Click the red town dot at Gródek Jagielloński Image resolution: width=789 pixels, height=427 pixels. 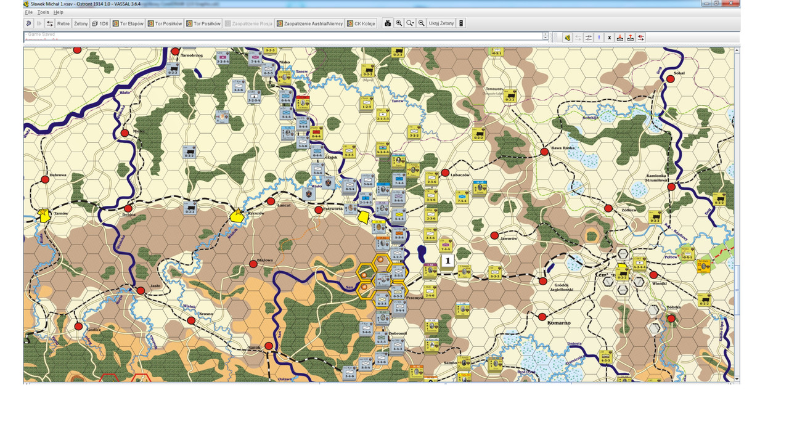(542, 281)
